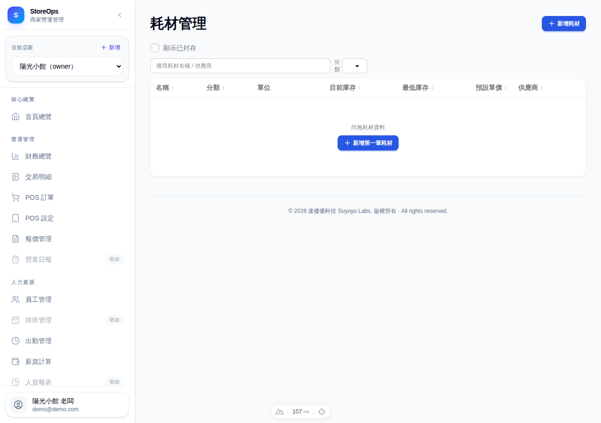Click the 營運管理 section label
The image size is (601, 423).
[x=23, y=140]
